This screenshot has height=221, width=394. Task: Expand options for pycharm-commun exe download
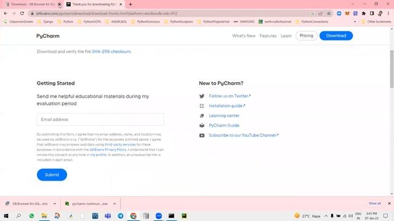point(115,204)
